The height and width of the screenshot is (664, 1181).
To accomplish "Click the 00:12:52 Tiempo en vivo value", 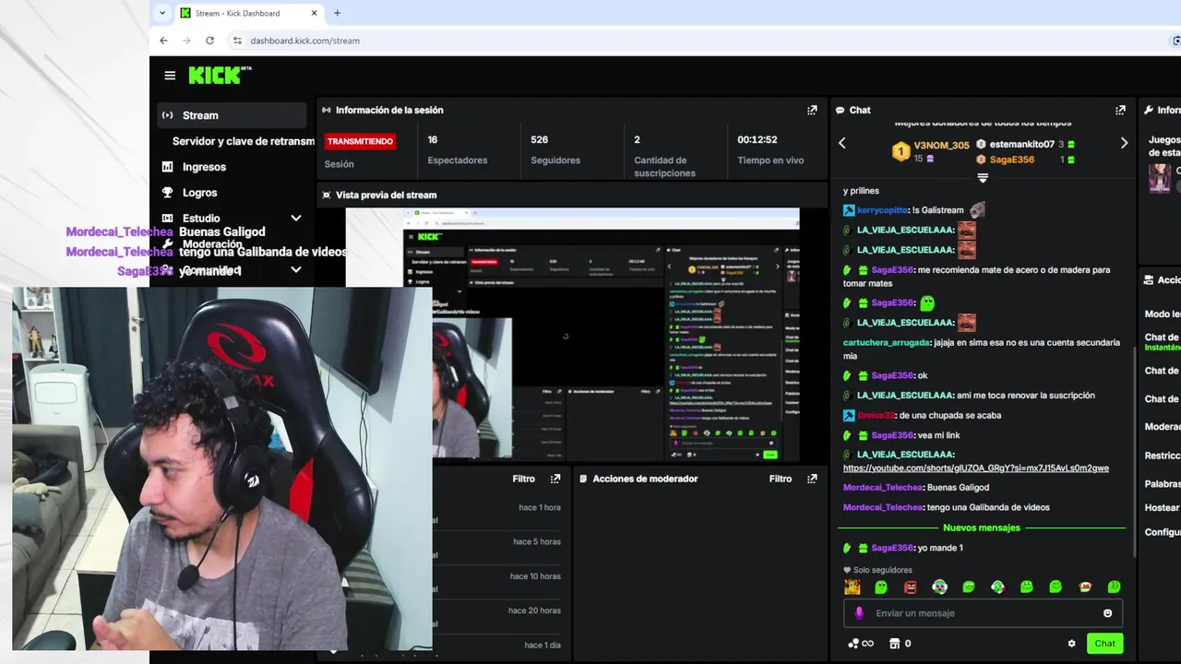I will tap(757, 140).
